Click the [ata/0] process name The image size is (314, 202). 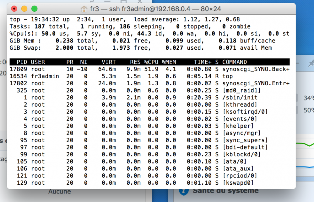point(235,161)
